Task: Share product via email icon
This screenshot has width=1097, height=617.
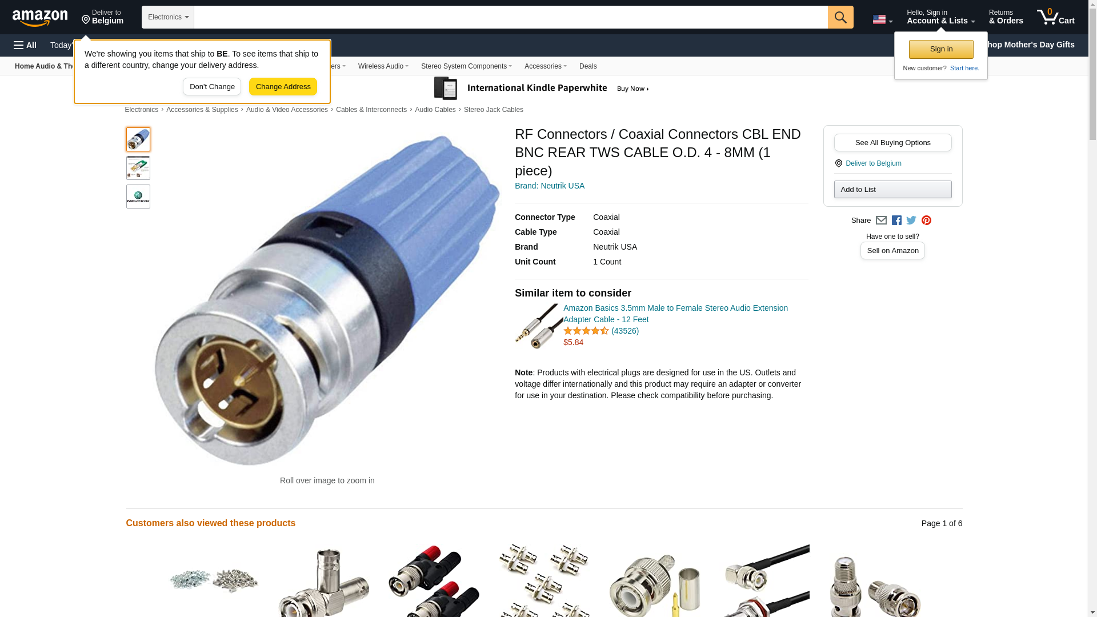Action: pos(881,221)
